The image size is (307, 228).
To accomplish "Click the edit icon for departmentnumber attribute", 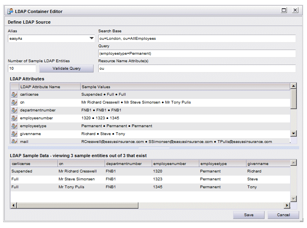I will point(14,110).
